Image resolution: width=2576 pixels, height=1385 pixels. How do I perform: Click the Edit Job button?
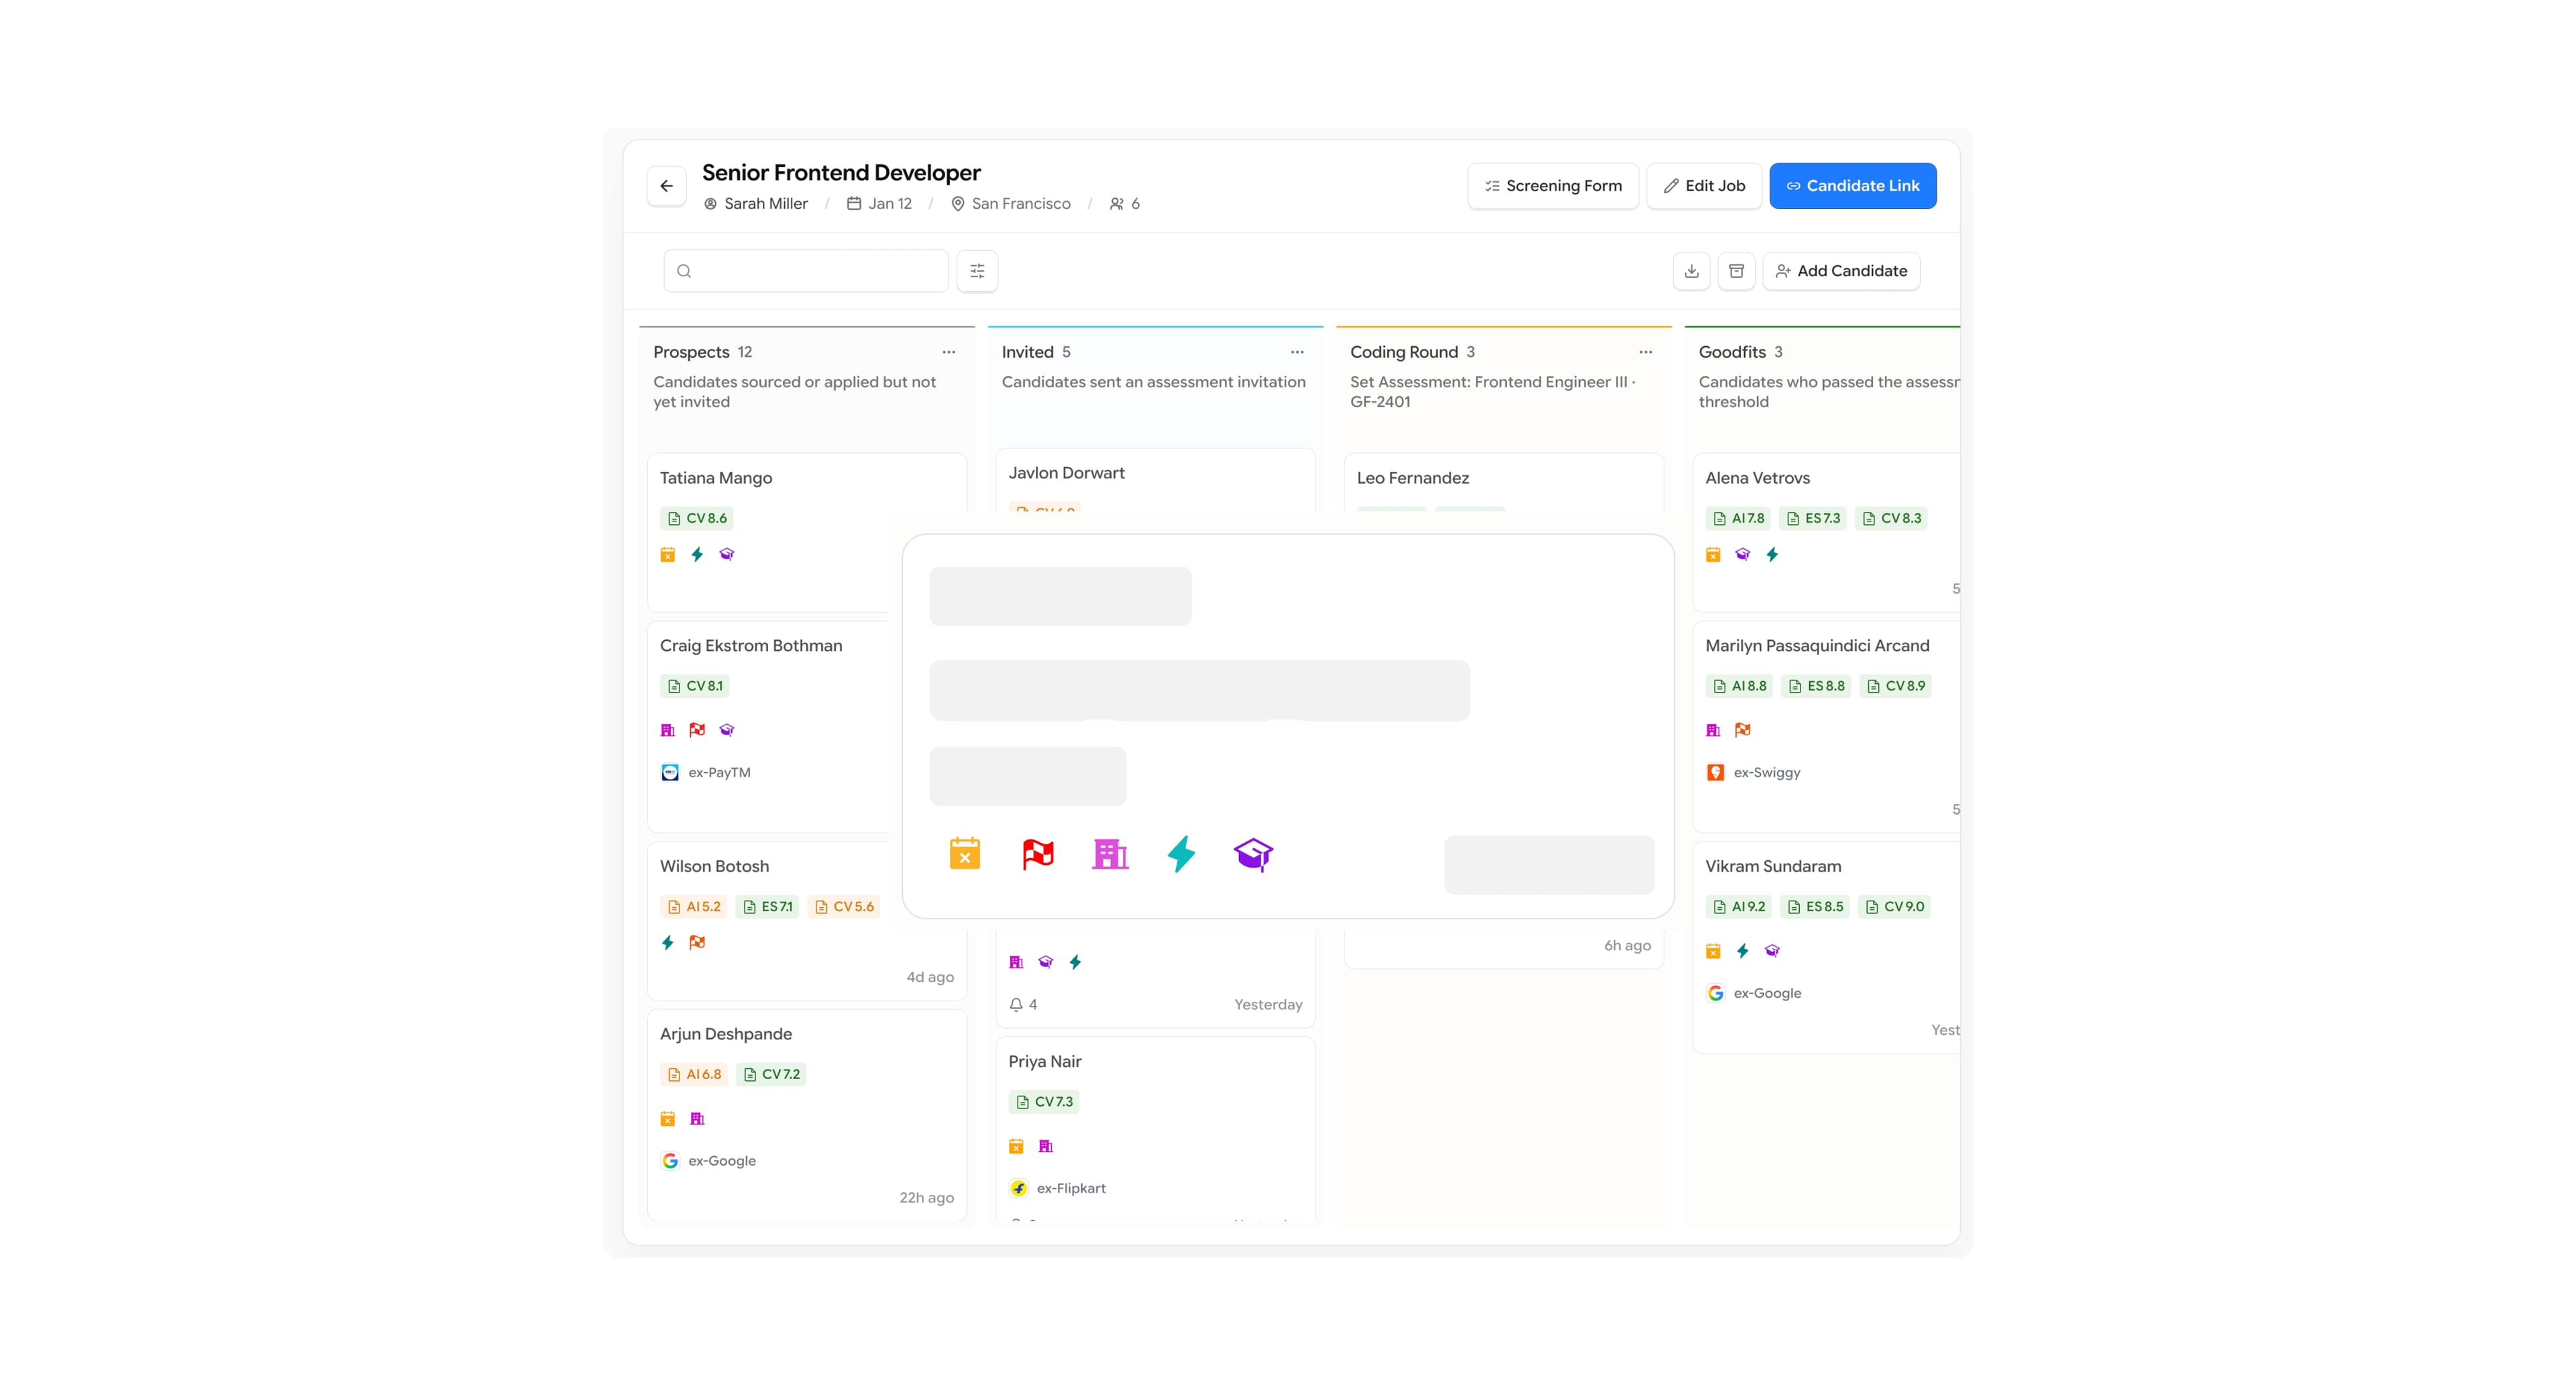point(1704,186)
